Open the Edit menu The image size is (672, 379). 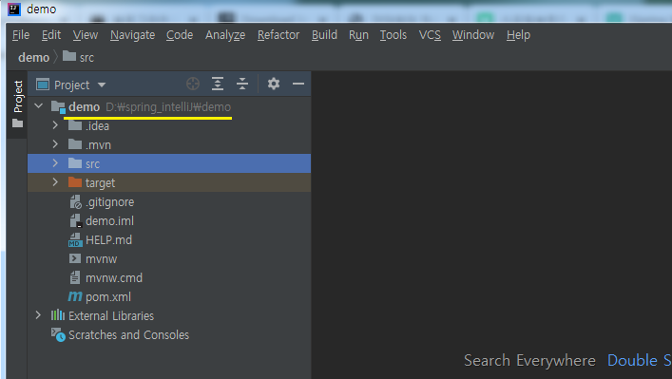point(51,35)
